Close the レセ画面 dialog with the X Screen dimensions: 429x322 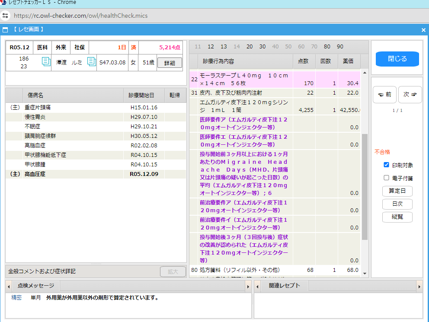point(423,30)
